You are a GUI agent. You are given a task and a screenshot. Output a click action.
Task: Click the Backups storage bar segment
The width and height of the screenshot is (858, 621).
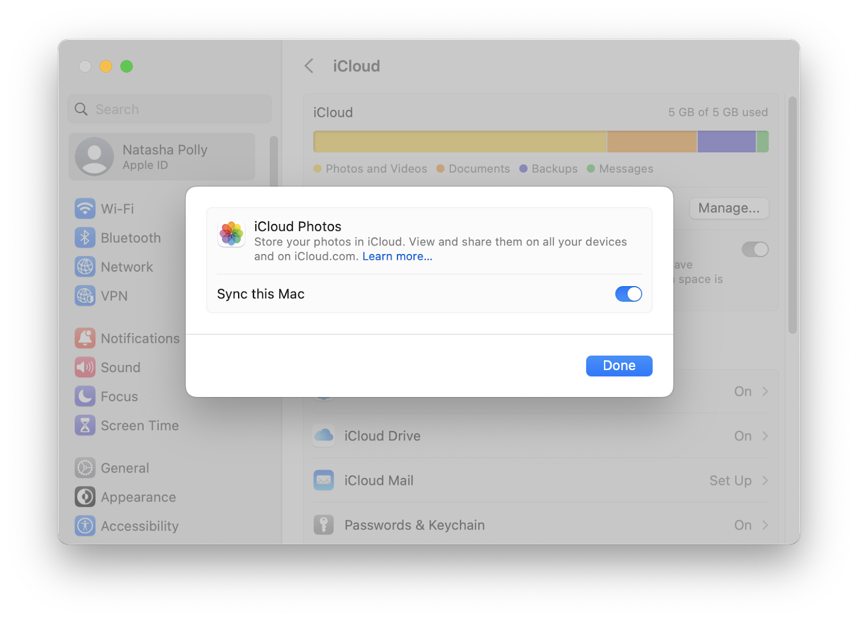point(727,141)
